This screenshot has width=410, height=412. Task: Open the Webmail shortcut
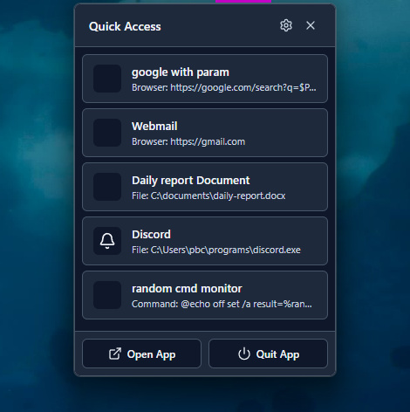click(x=205, y=133)
